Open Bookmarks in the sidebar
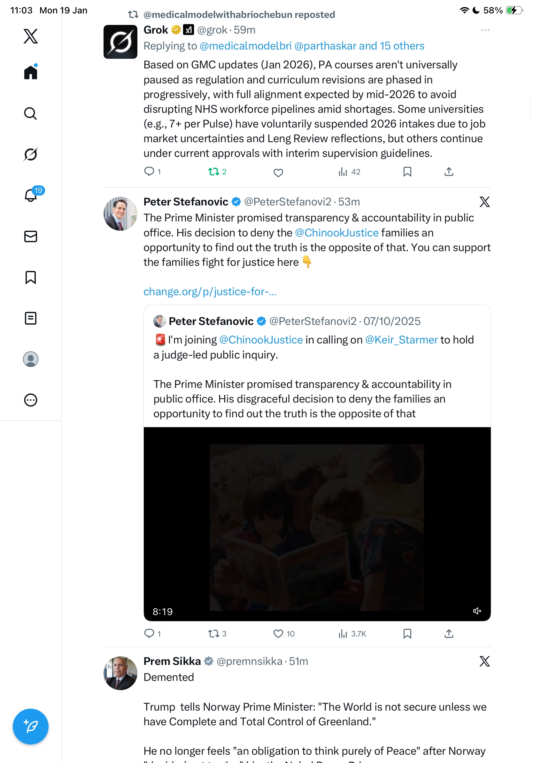This screenshot has width=533, height=763. (x=31, y=277)
